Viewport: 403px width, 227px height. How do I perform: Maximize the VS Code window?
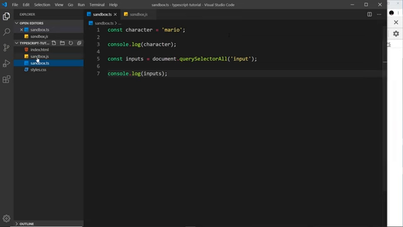pyautogui.click(x=366, y=4)
